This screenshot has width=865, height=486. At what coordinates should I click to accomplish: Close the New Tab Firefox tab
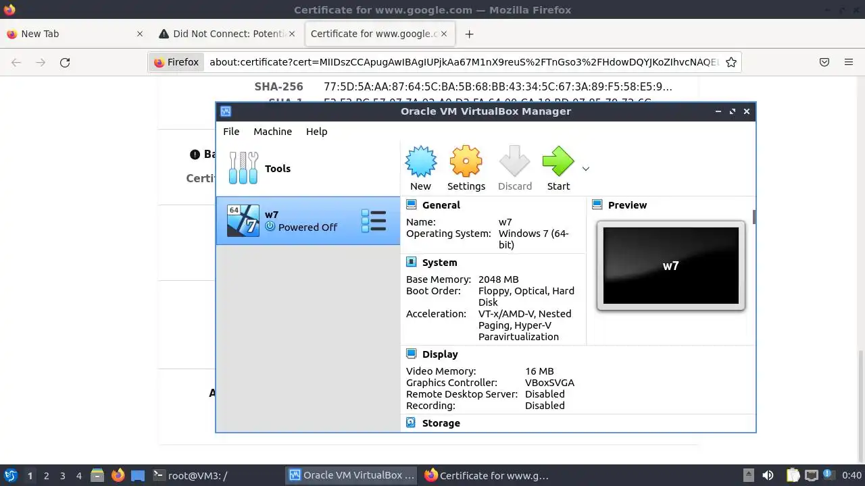tap(140, 34)
